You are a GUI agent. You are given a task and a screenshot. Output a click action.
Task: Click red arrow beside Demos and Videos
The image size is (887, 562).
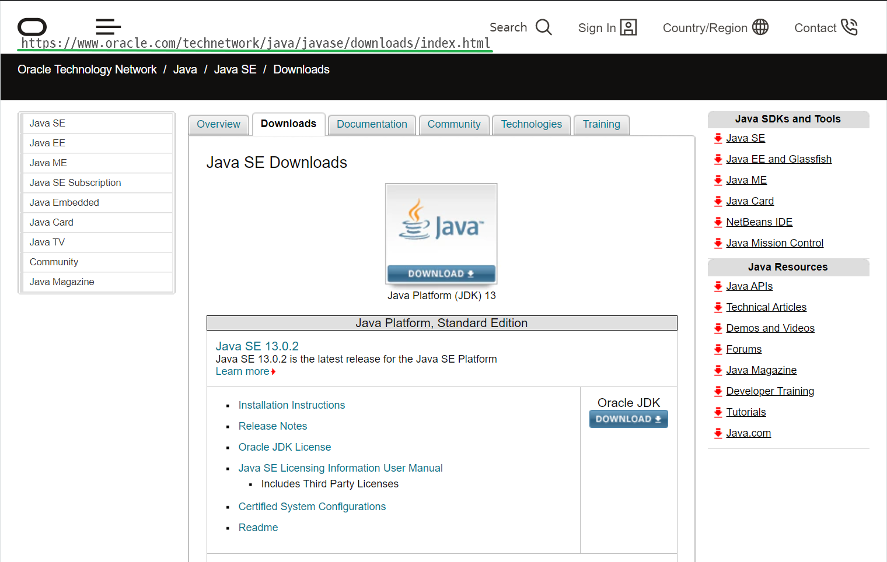pos(718,328)
